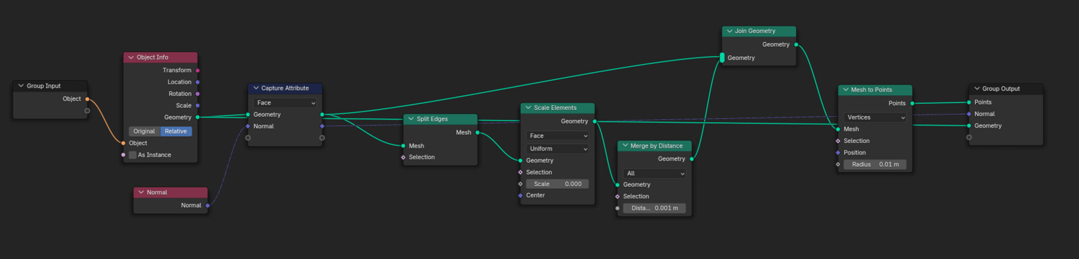
Task: Enable the As Instance checkbox
Action: click(133, 155)
